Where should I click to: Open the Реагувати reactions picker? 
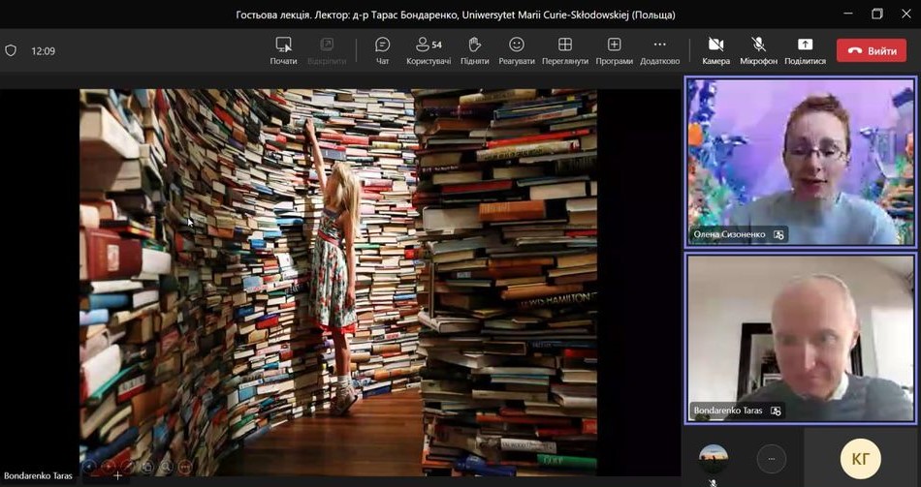click(x=517, y=50)
